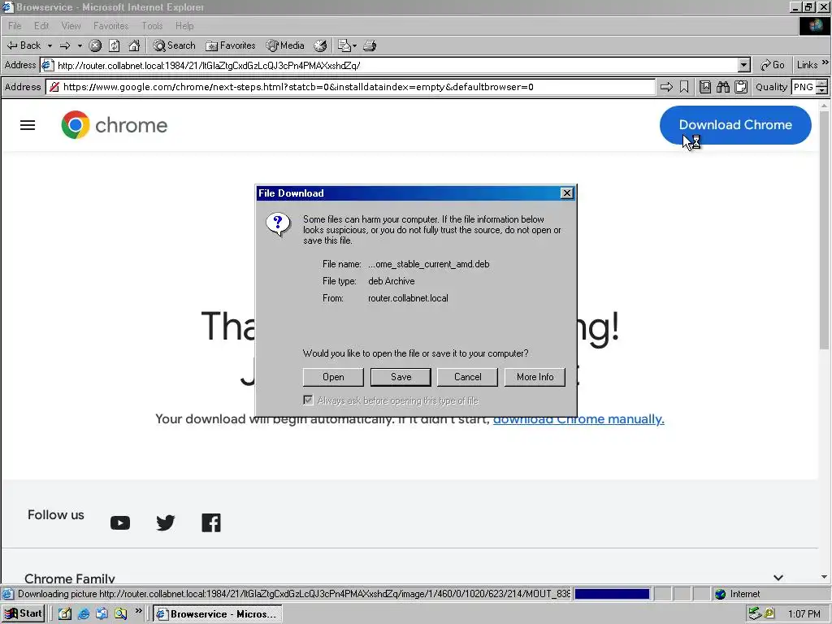Screen dimensions: 832x624
Task: Expand the Quick Launch overflow chevron
Action: tap(138, 611)
